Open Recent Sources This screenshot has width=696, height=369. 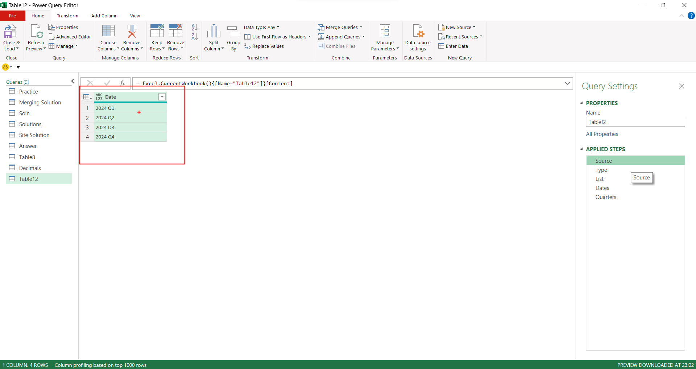tap(460, 37)
